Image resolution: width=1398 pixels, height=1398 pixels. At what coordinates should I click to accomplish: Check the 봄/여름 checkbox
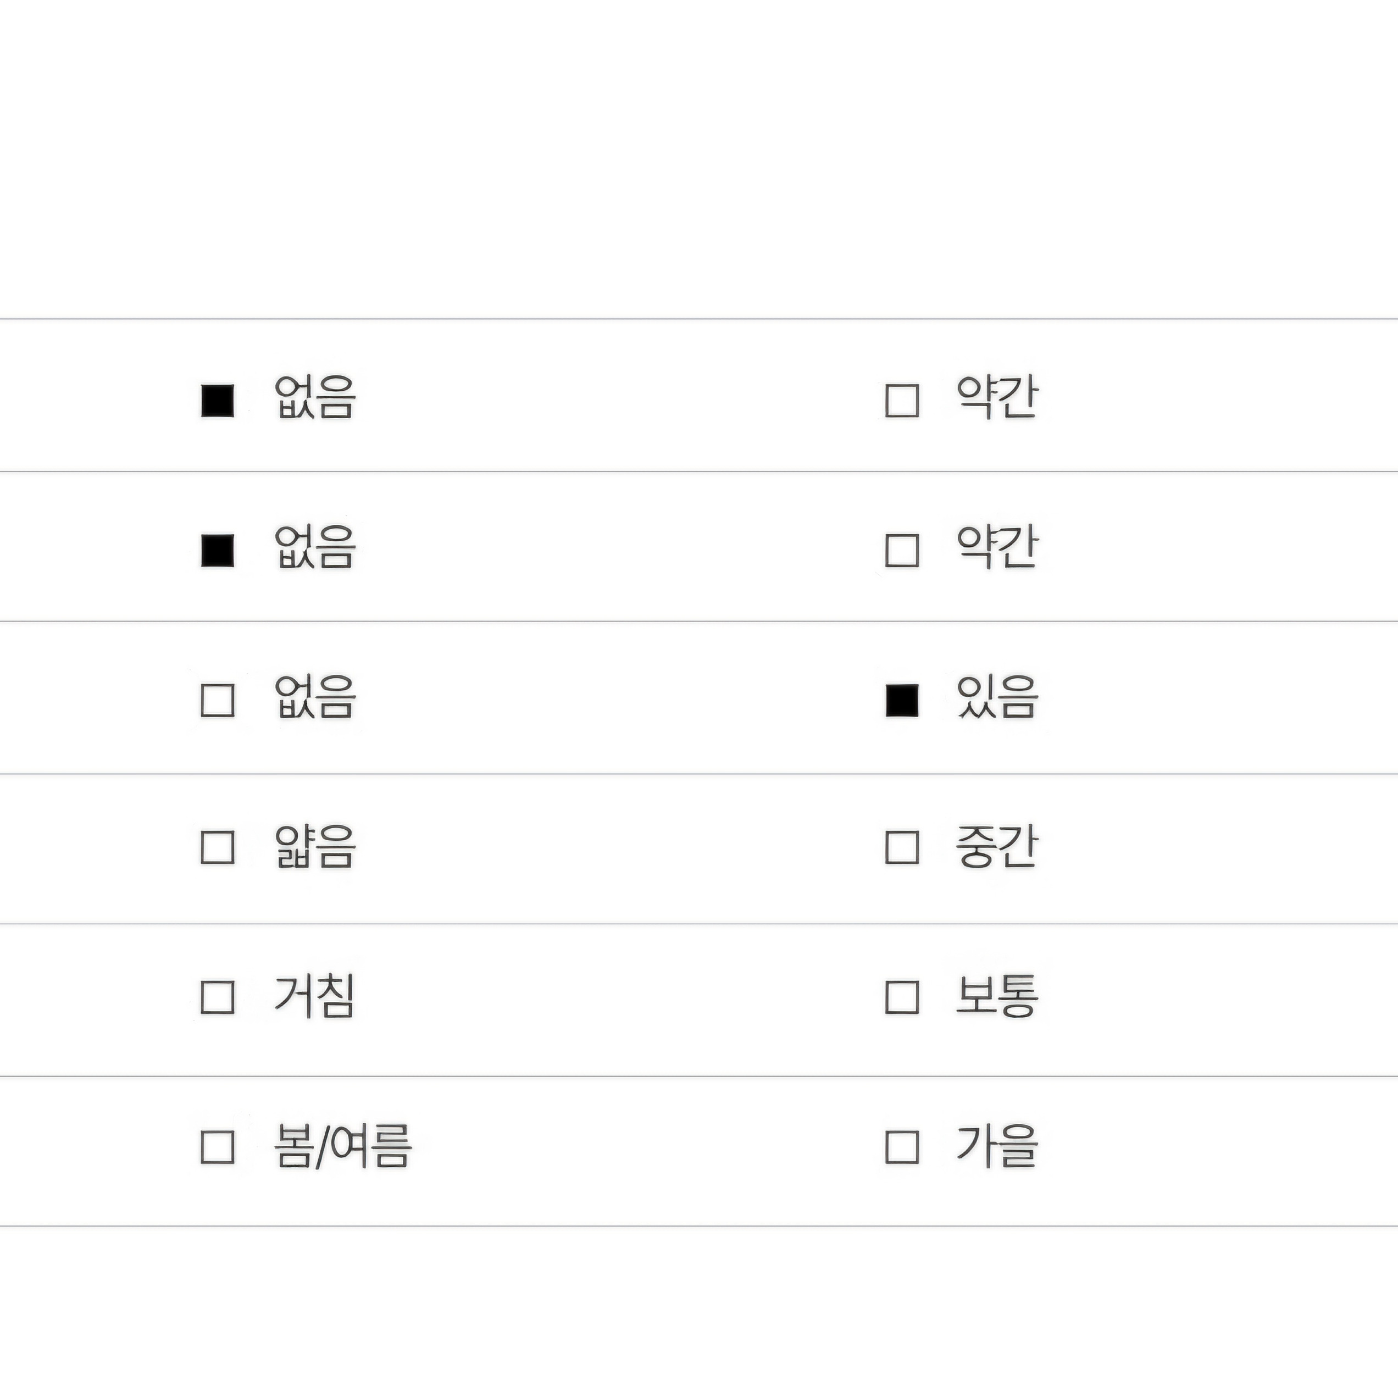pos(217,1147)
